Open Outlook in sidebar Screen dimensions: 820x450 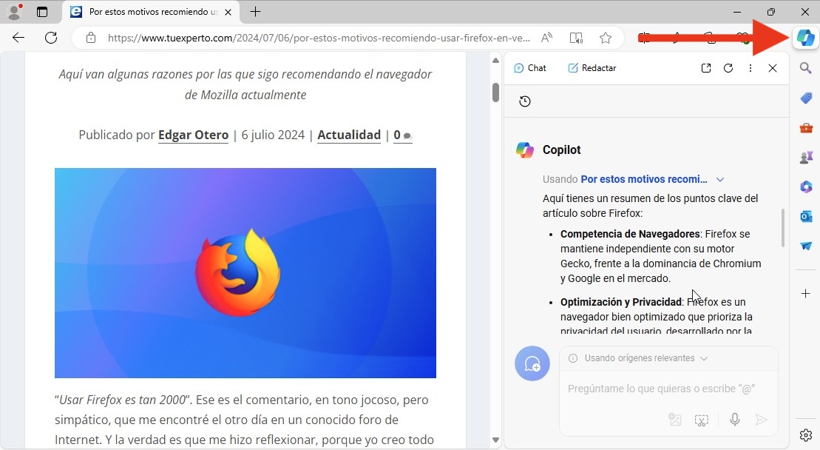click(806, 216)
